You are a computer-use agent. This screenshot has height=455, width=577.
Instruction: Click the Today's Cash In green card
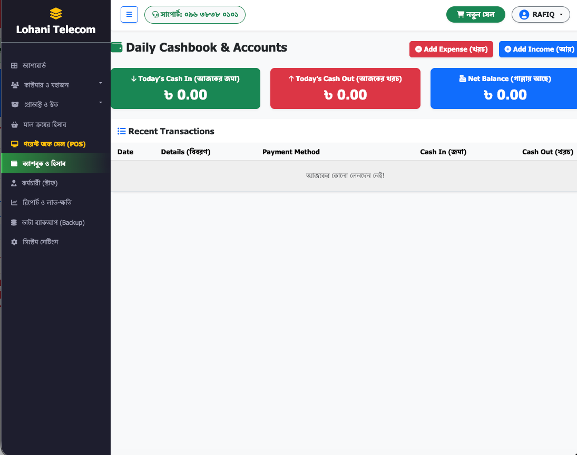click(185, 88)
